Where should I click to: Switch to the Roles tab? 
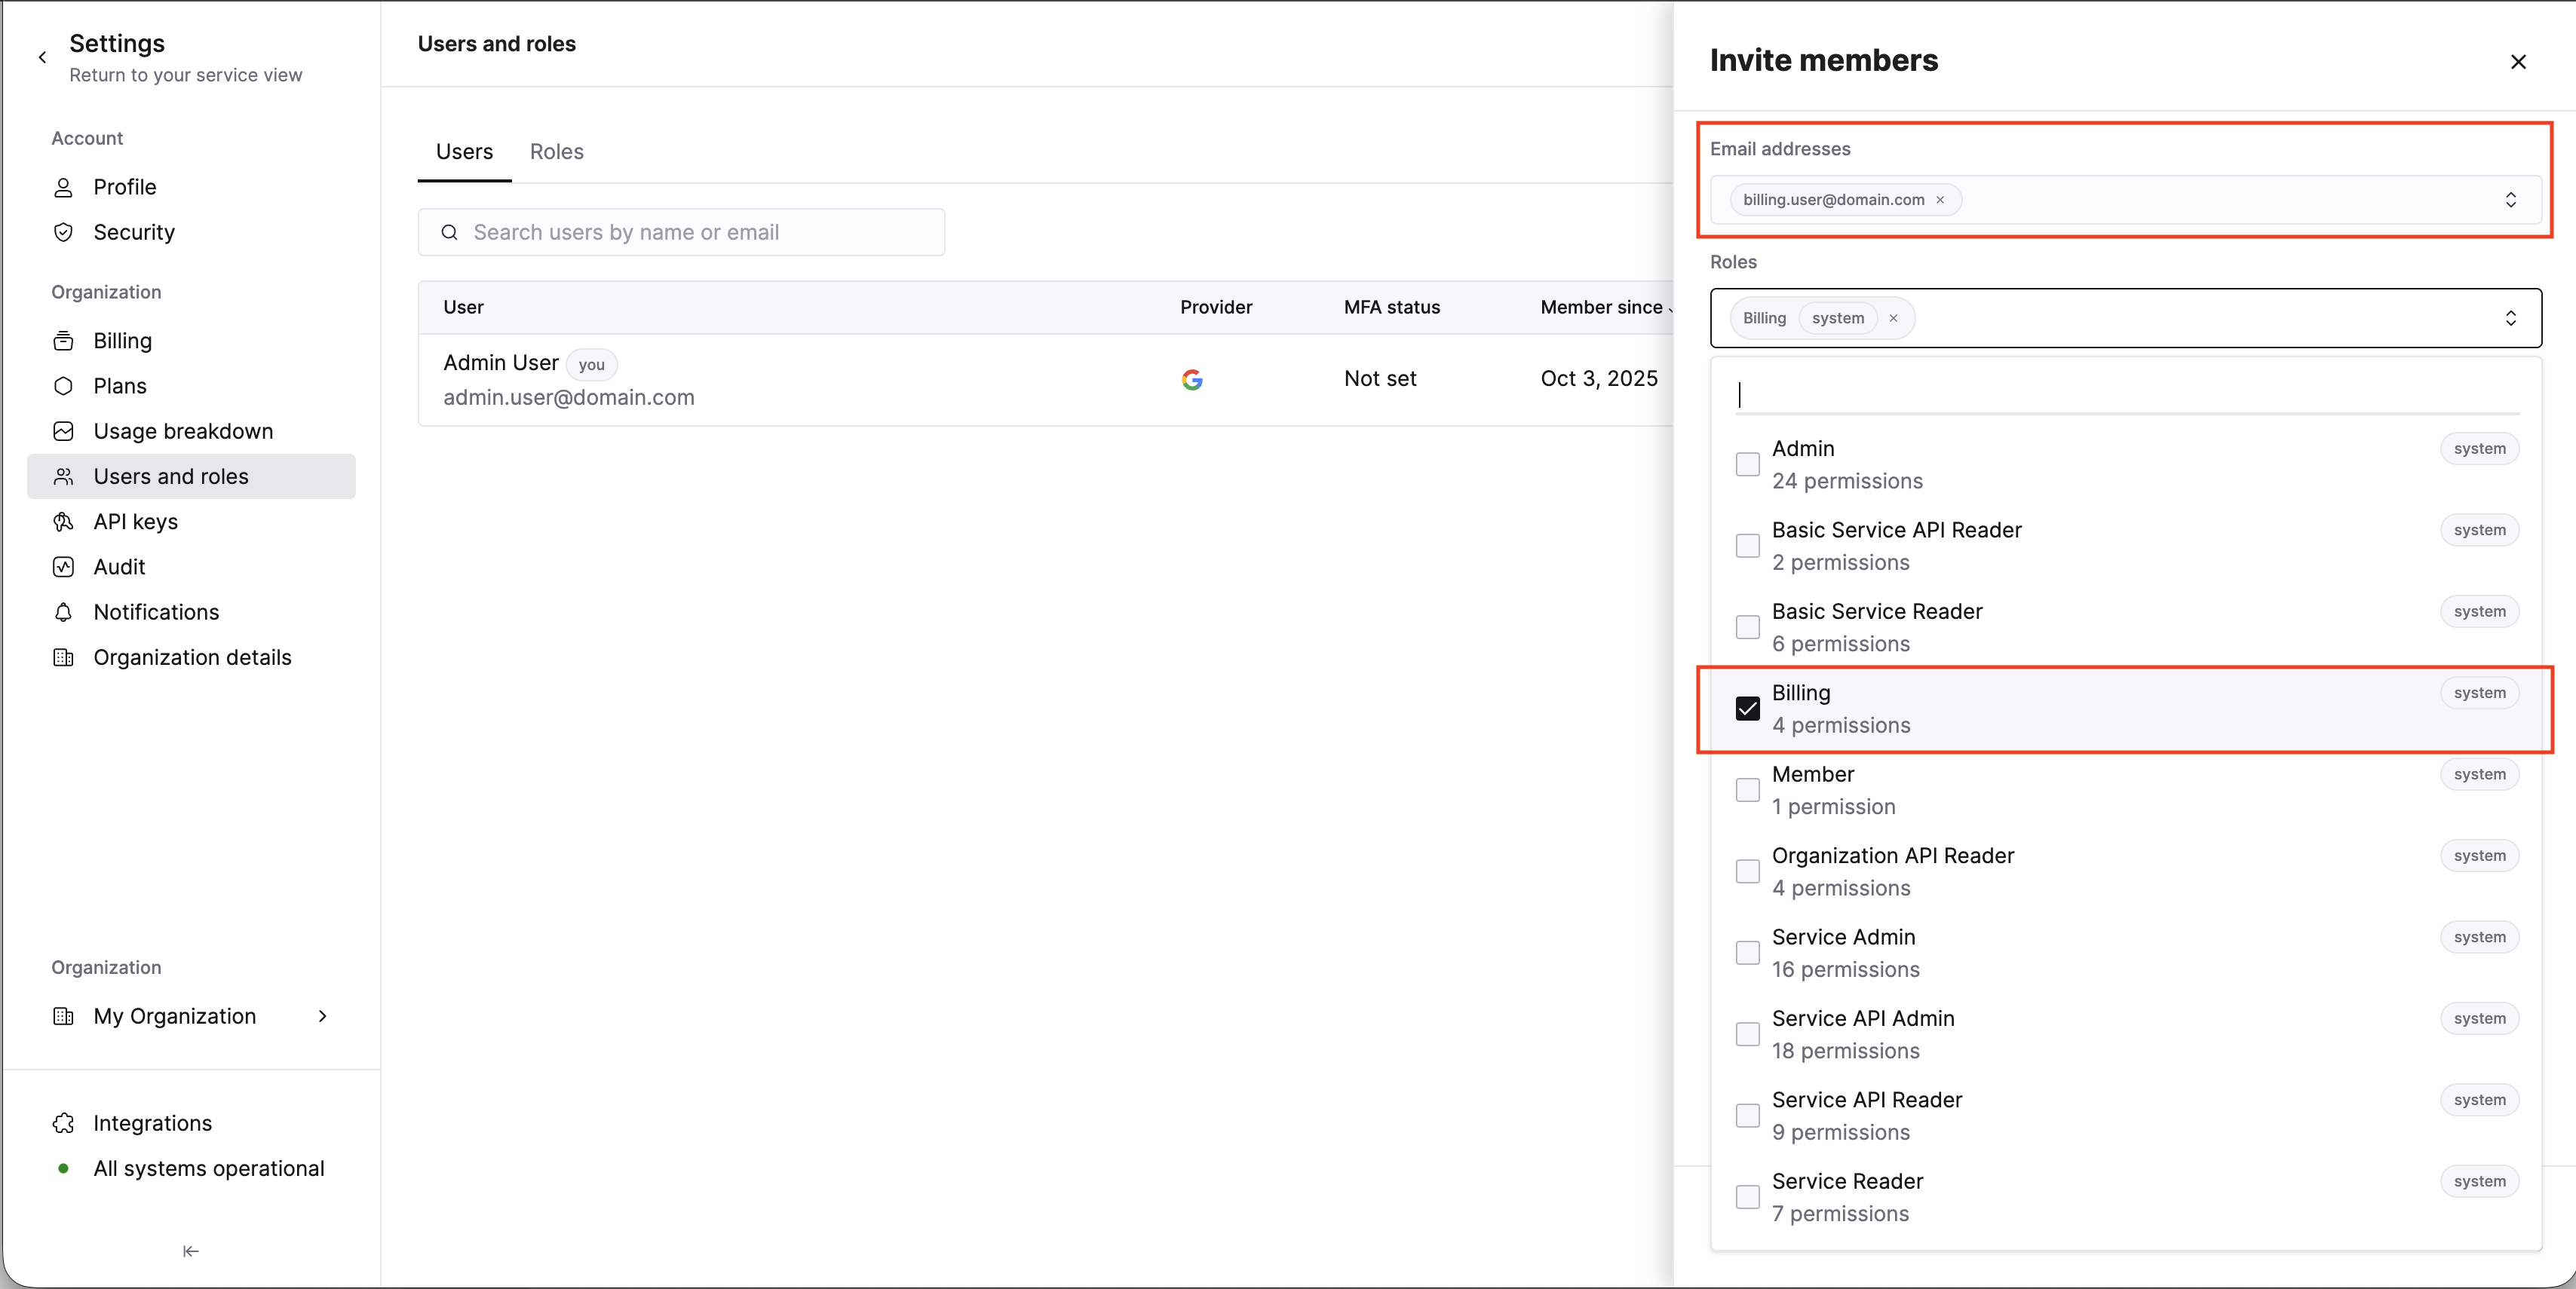(556, 152)
